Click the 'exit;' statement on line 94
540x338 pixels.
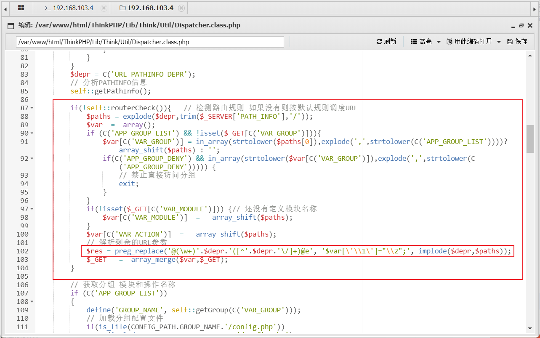tap(129, 184)
